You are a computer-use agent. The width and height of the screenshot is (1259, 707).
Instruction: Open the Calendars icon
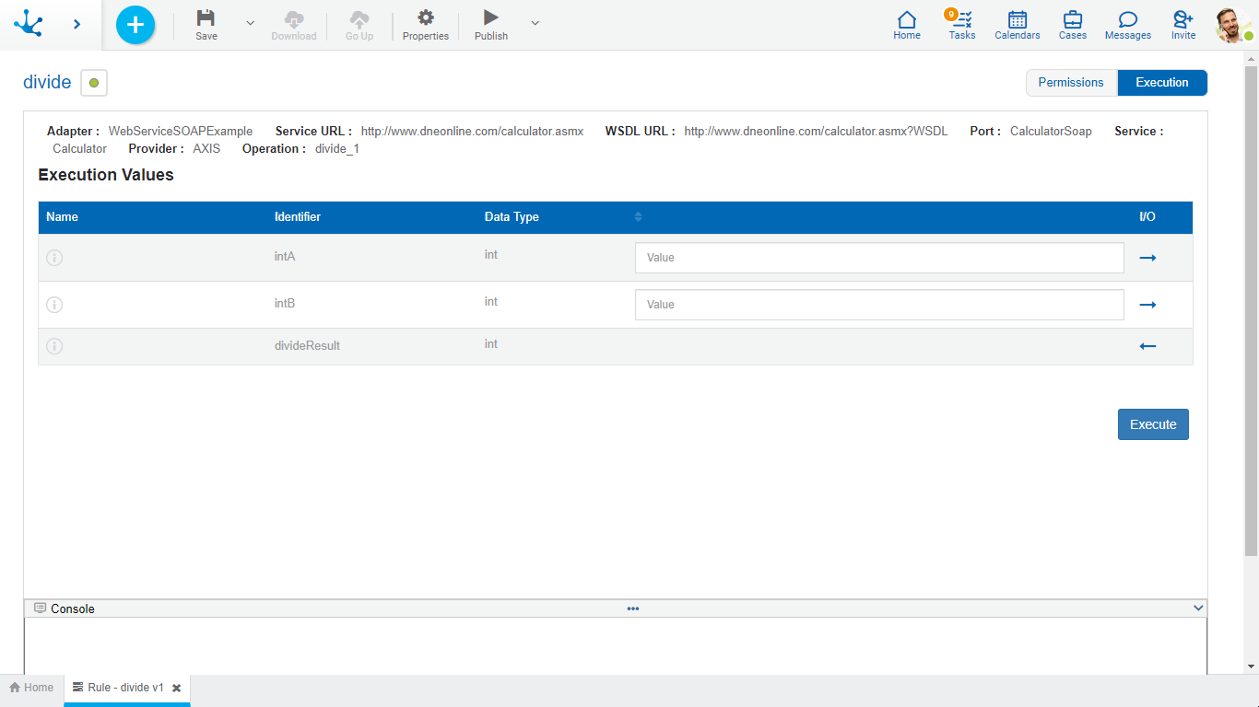[x=1017, y=25]
